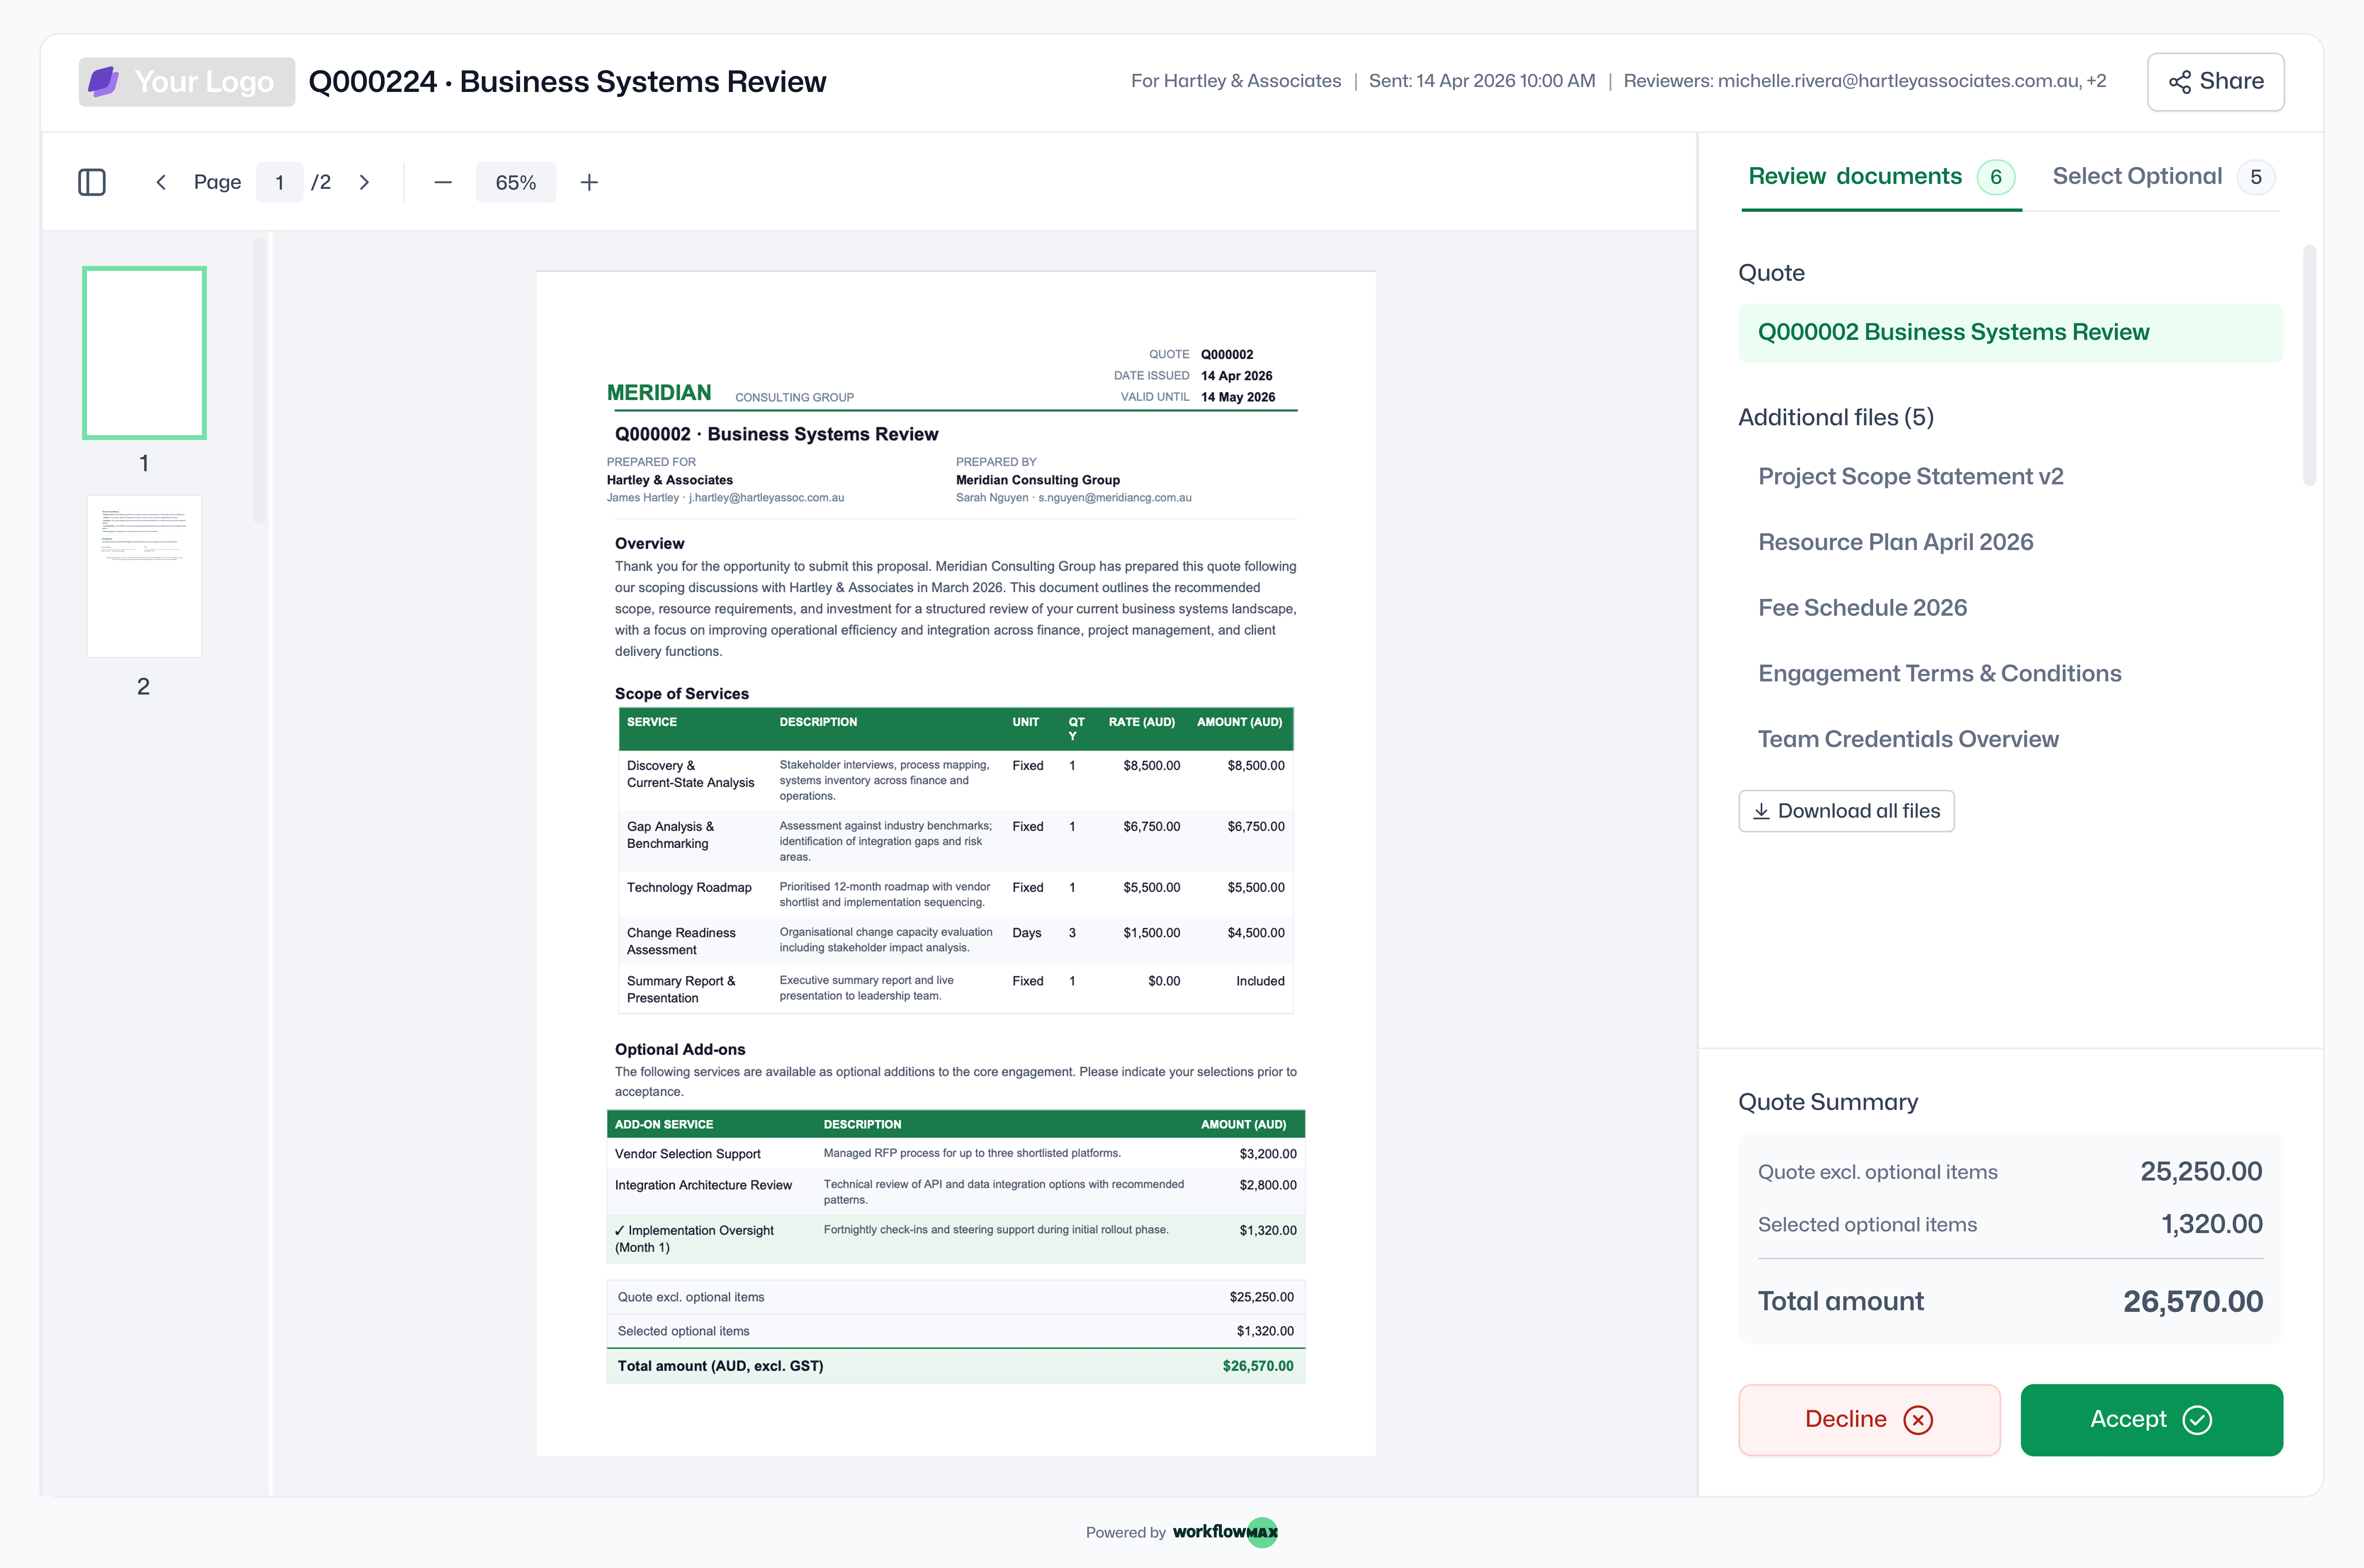Open Project Scope Statement v2 file
The height and width of the screenshot is (1568, 2364).
(1910, 476)
